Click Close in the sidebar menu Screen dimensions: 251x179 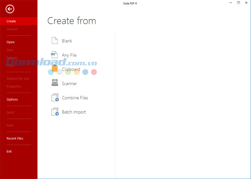coord(11,66)
